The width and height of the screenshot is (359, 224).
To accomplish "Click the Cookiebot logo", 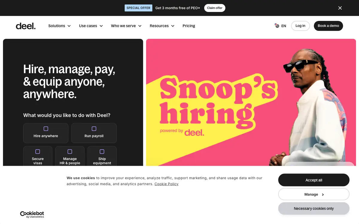I will (32, 214).
